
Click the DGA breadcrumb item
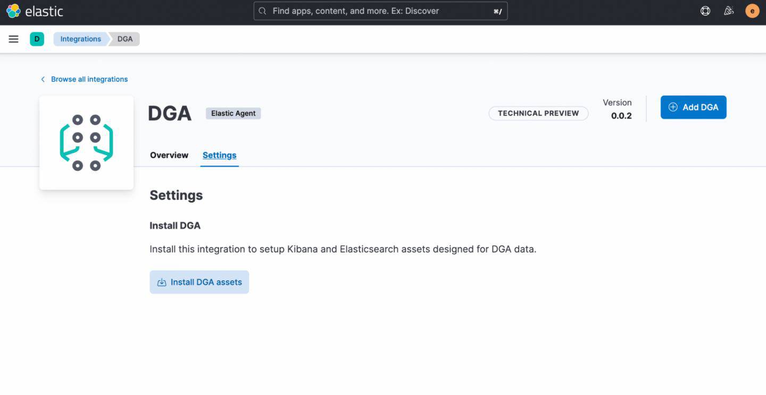click(x=125, y=39)
